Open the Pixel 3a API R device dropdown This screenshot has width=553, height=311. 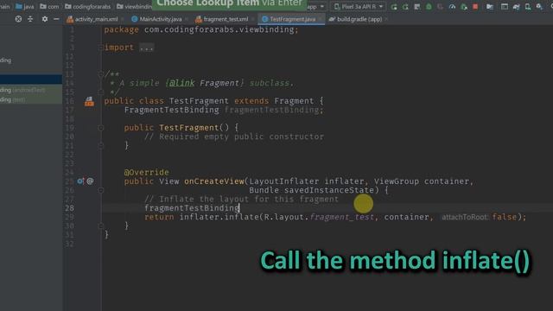click(x=358, y=7)
